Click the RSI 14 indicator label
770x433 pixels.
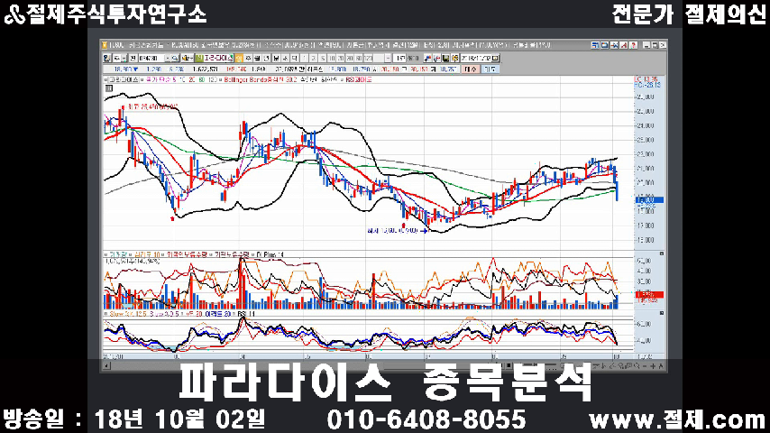pos(246,314)
